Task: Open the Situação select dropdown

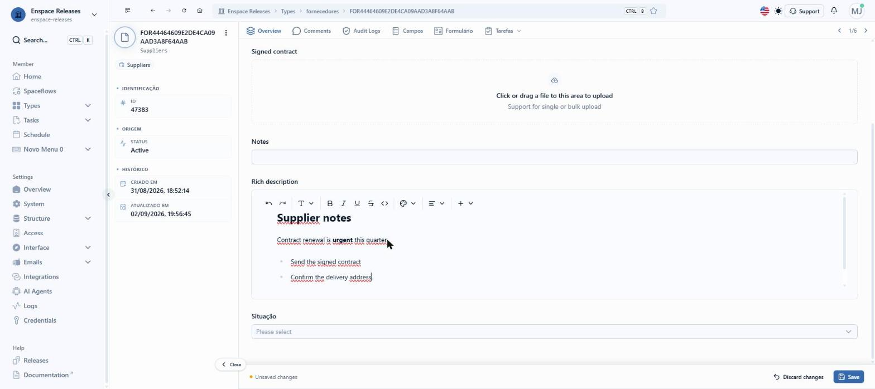Action: (554, 332)
